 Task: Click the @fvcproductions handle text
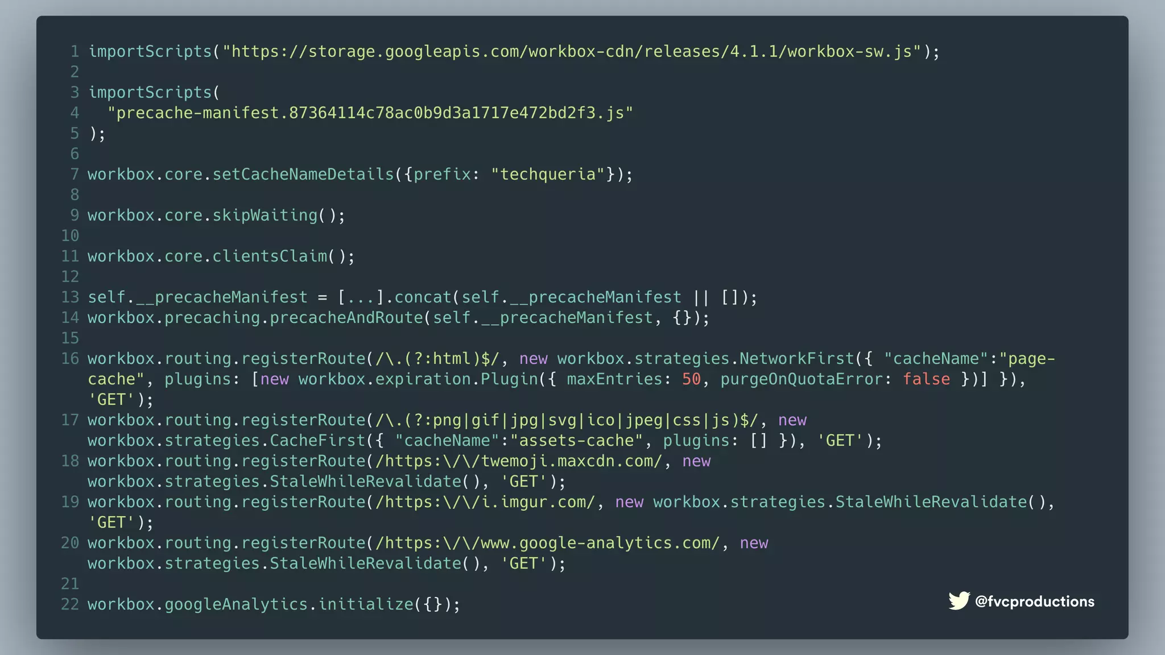[1034, 602]
